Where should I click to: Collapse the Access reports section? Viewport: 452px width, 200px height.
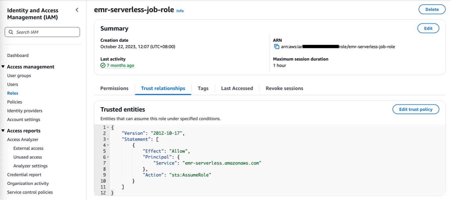point(3,131)
